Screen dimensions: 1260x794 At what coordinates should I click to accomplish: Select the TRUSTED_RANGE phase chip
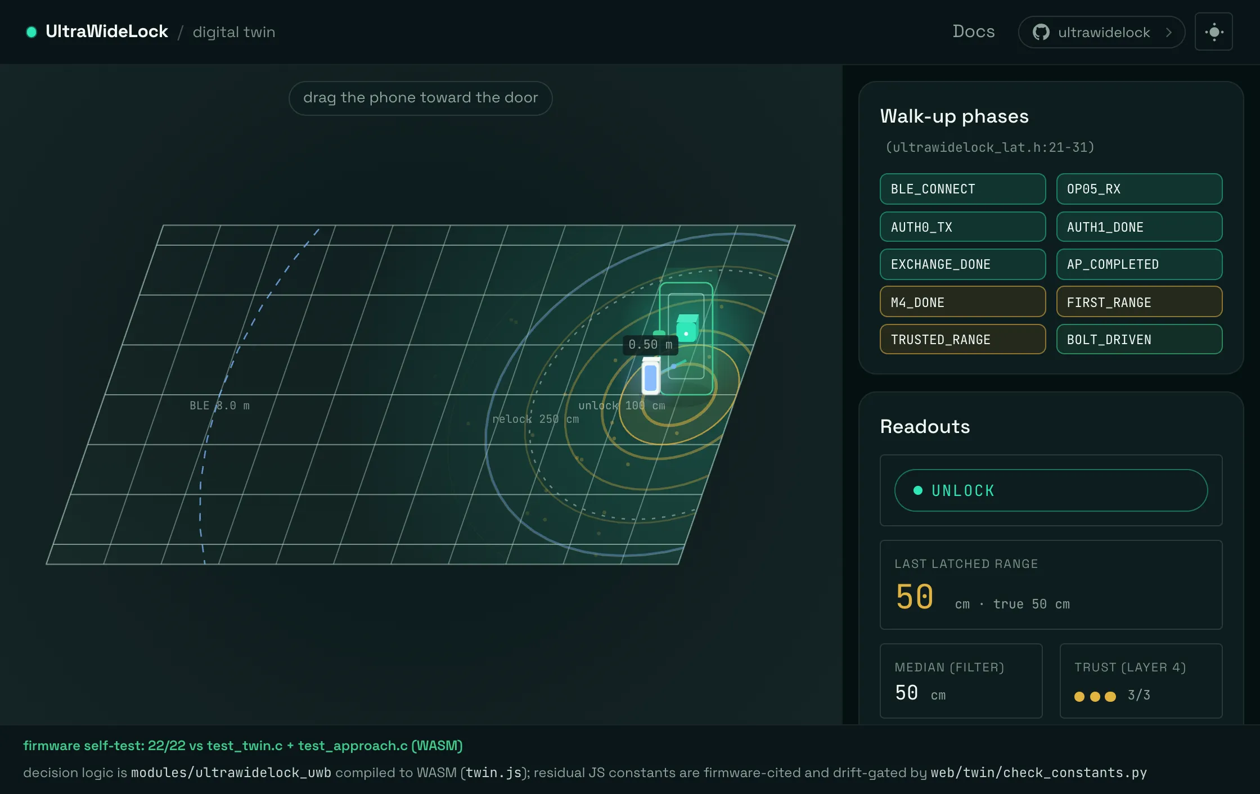[x=962, y=339]
